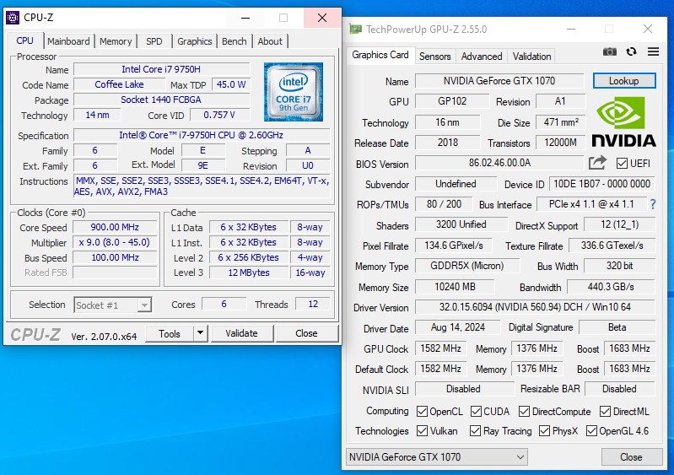Click the Close button in CPU-Z footer
Viewport: 674px width, 475px height.
coord(306,333)
